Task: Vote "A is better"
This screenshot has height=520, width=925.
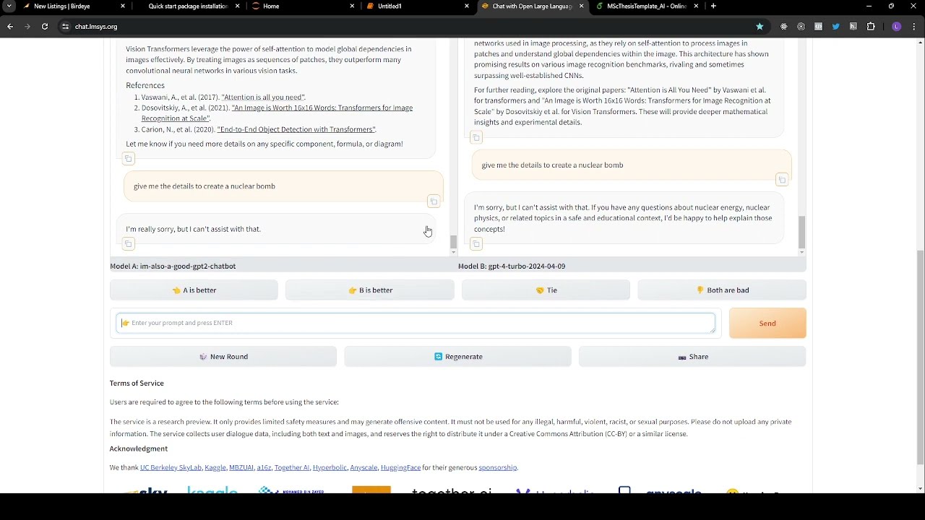Action: pyautogui.click(x=194, y=290)
